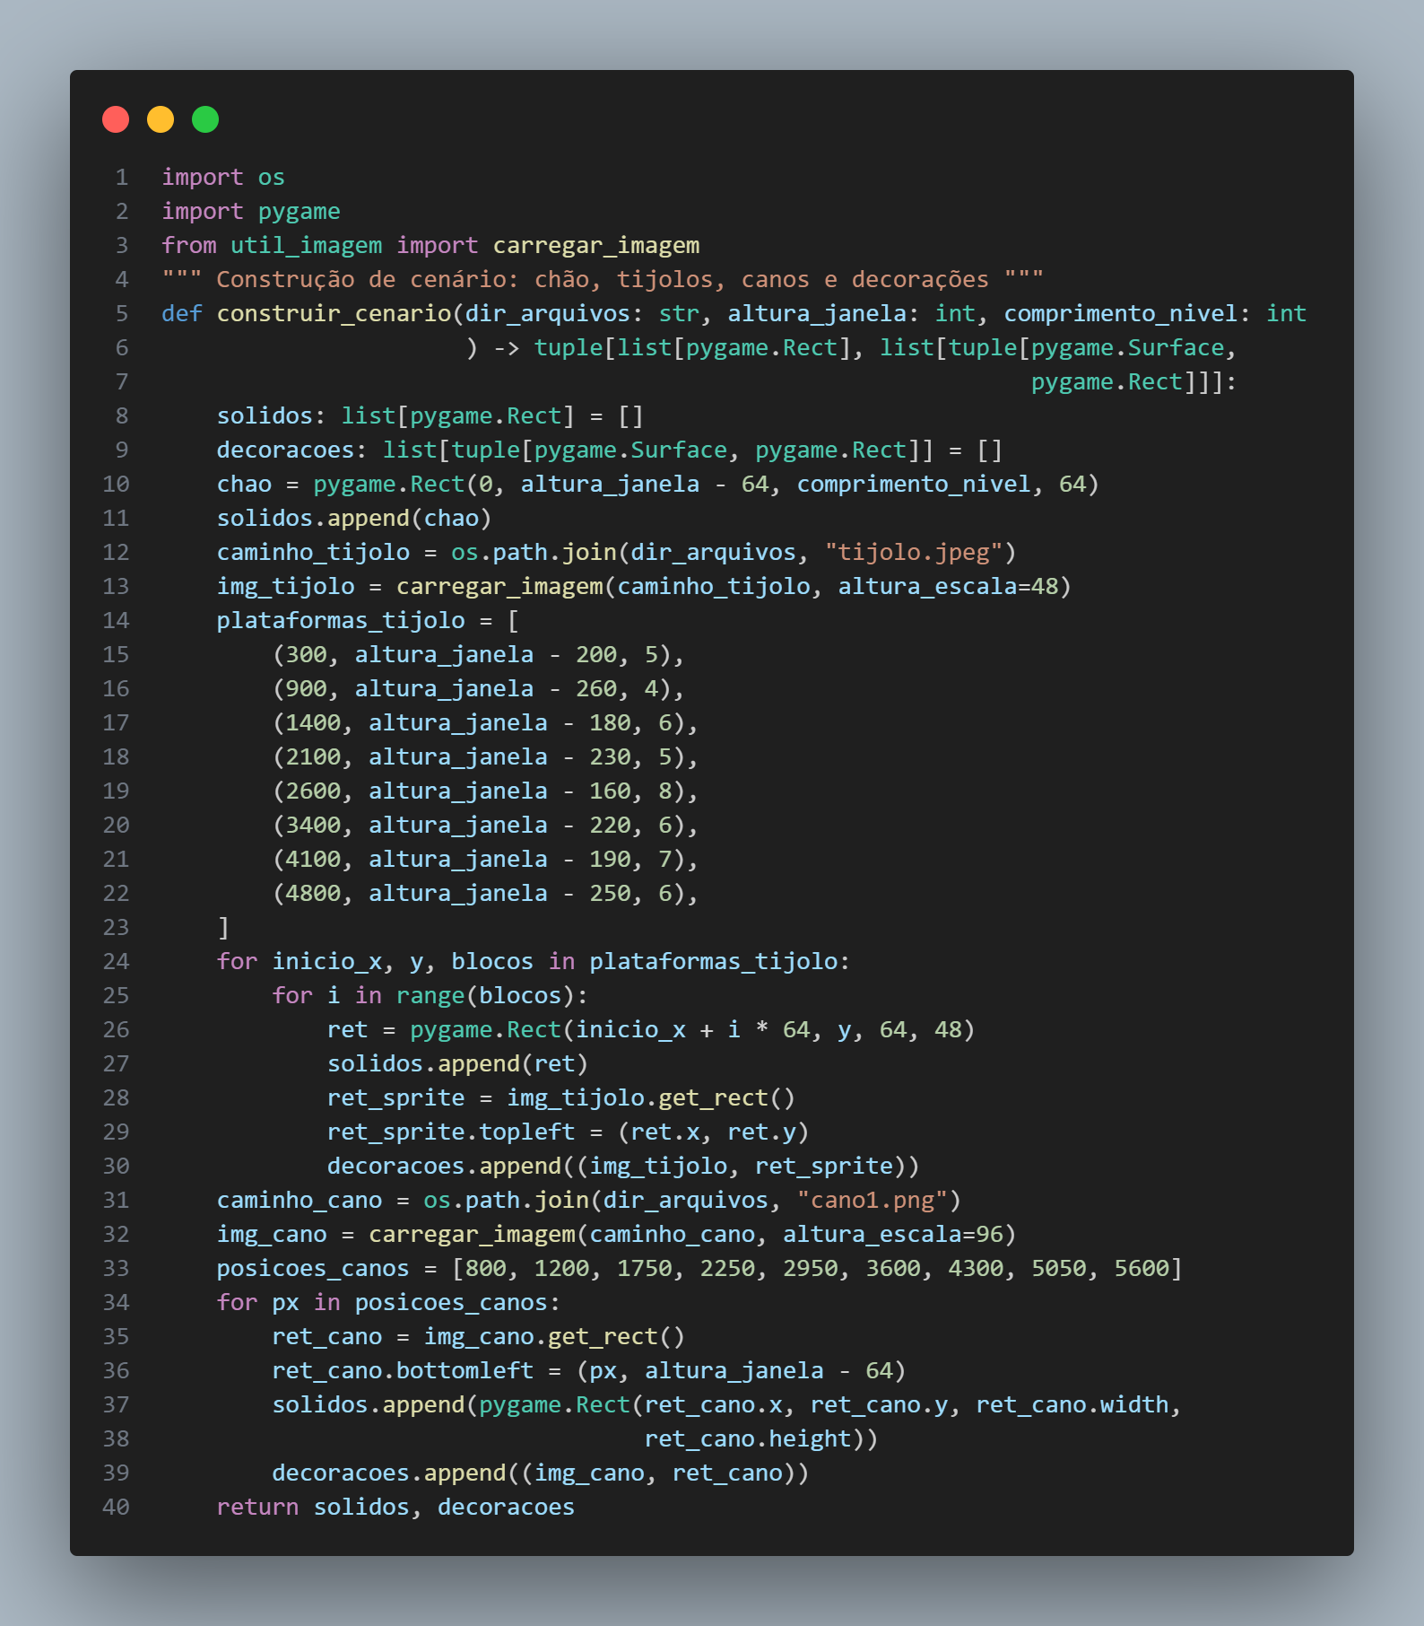The width and height of the screenshot is (1424, 1626).
Task: Click the 'import pygame' statement
Action: 250,211
